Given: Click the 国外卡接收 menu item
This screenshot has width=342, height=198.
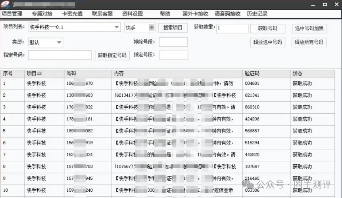Looking at the screenshot, I should coord(195,13).
